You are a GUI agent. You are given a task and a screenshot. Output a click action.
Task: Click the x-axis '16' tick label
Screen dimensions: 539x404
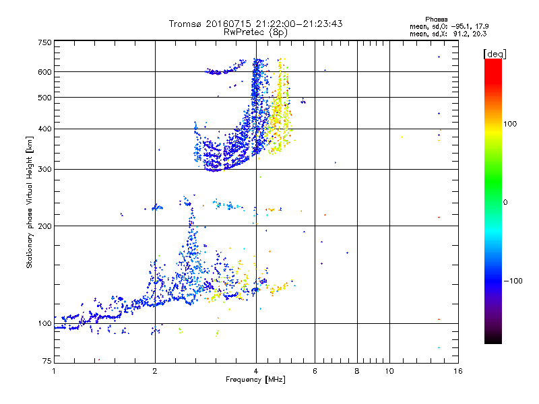point(458,371)
